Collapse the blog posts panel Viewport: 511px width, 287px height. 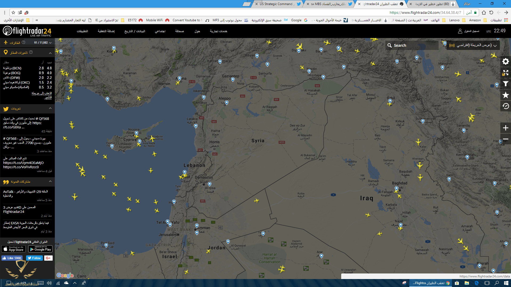point(50,182)
